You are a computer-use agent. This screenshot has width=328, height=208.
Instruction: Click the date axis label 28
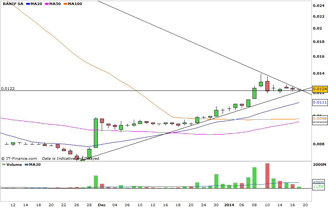(89, 205)
